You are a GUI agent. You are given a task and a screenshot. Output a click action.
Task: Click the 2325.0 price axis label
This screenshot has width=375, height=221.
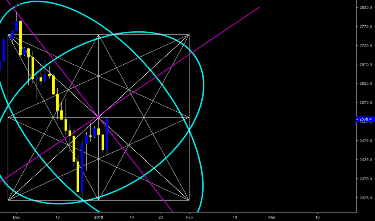coord(366,198)
